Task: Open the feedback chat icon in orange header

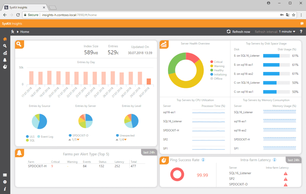Action: (x=302, y=24)
